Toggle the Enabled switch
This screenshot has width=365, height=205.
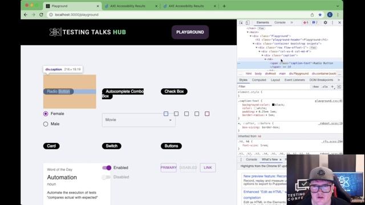[x=107, y=167]
